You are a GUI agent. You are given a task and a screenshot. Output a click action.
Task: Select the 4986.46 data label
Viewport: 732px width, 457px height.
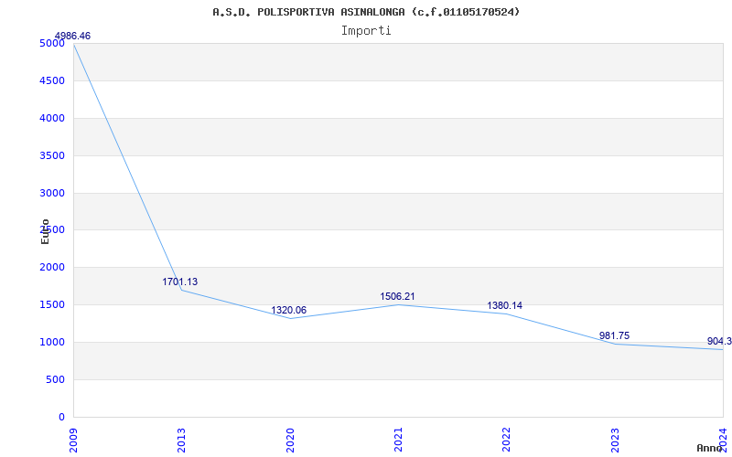coord(72,36)
